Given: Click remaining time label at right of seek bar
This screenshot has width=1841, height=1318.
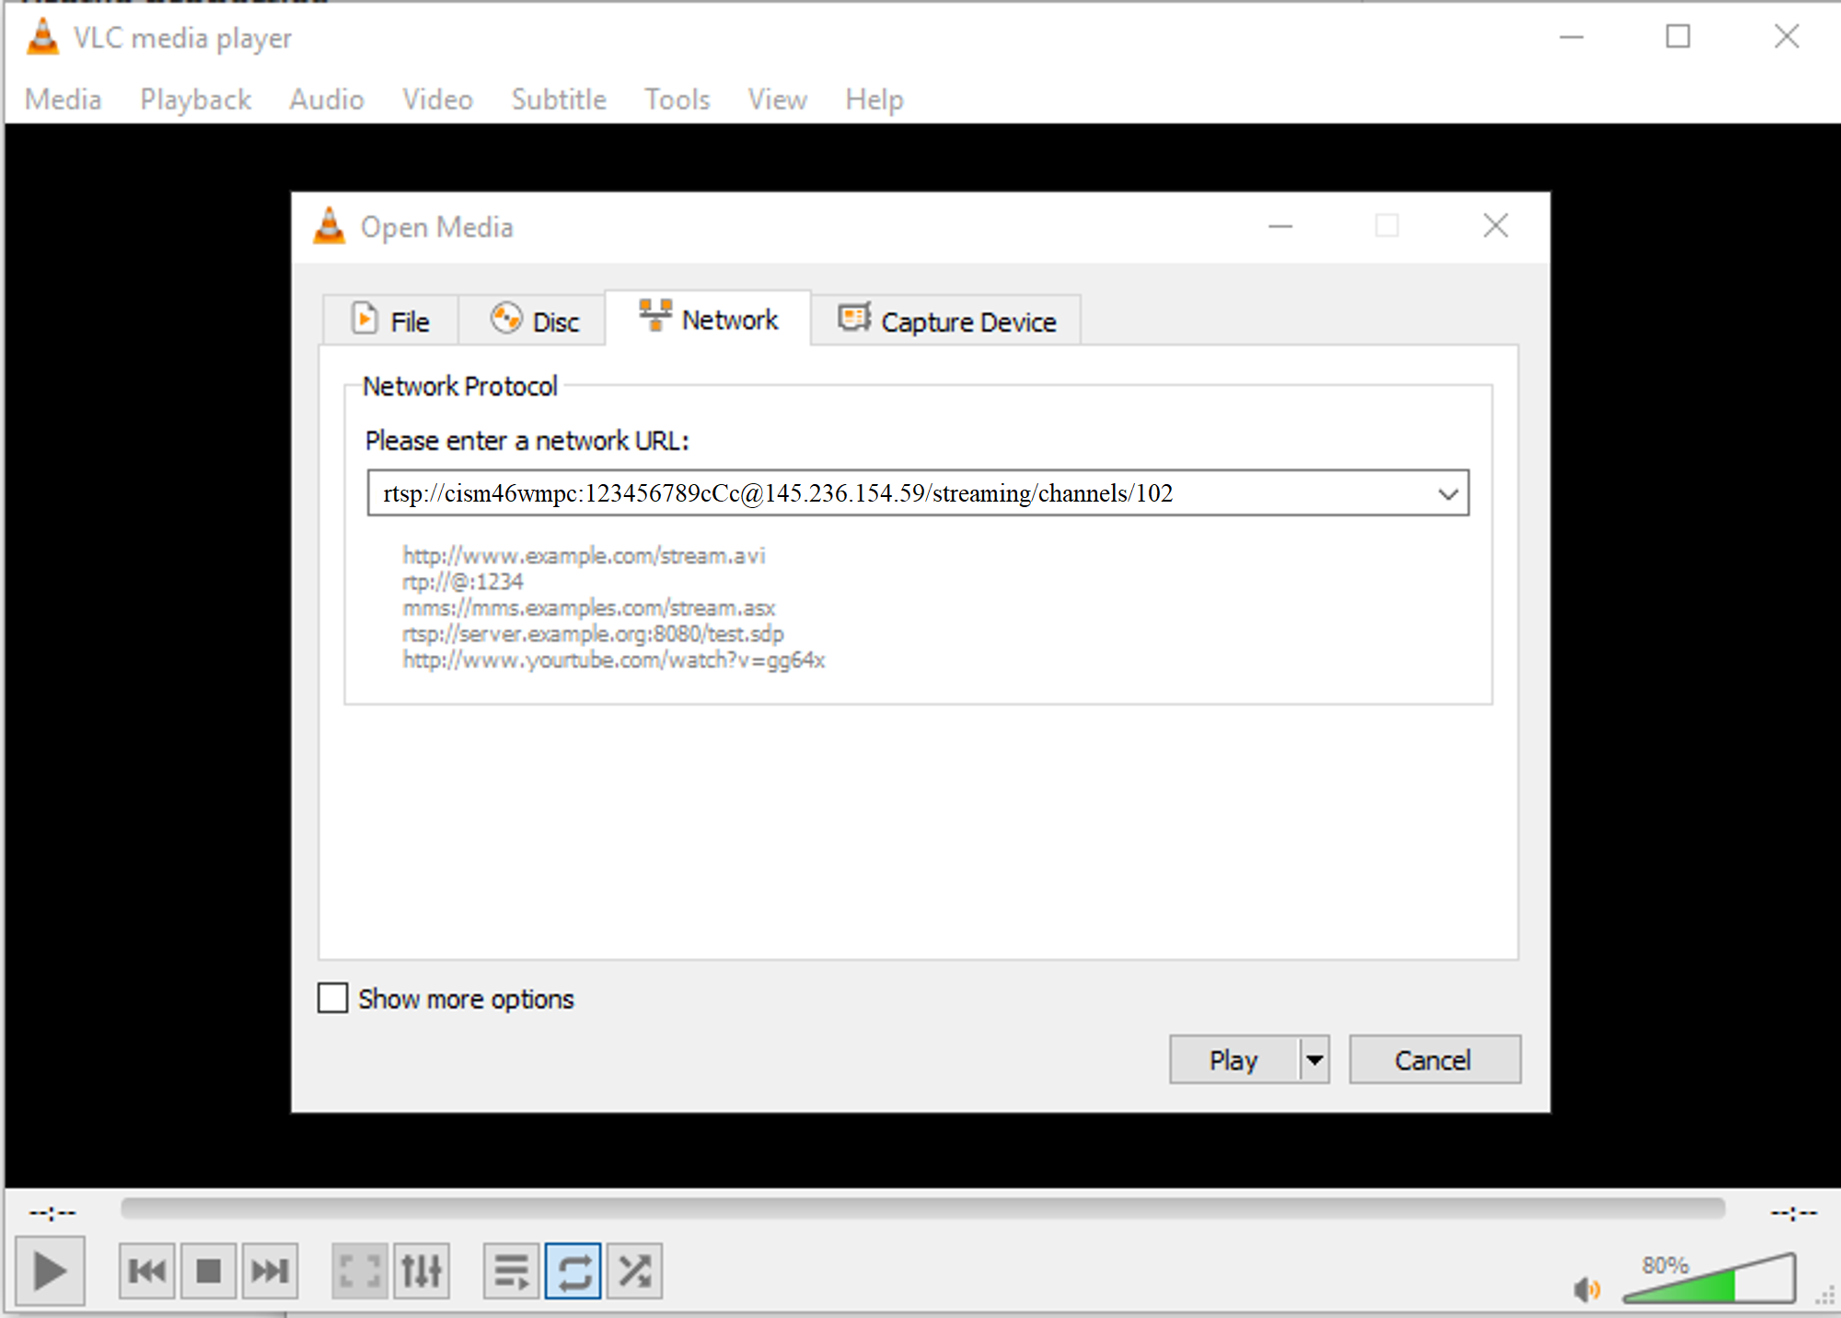Looking at the screenshot, I should [x=1794, y=1213].
